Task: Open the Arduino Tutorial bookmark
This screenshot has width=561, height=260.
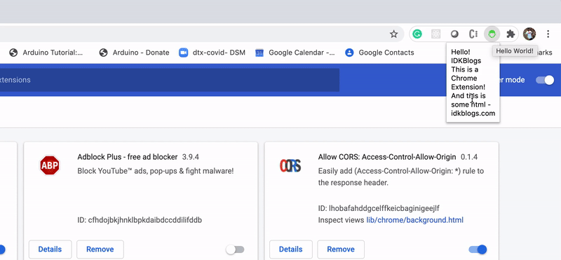Action: click(x=46, y=53)
